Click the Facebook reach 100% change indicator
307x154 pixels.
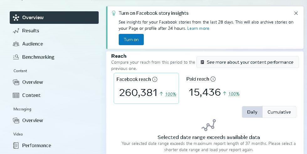(170, 94)
